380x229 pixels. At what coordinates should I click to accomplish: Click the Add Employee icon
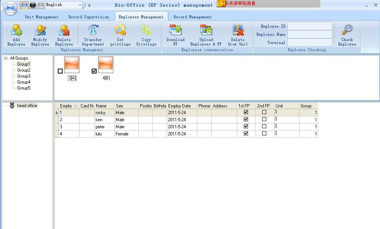pos(16,35)
